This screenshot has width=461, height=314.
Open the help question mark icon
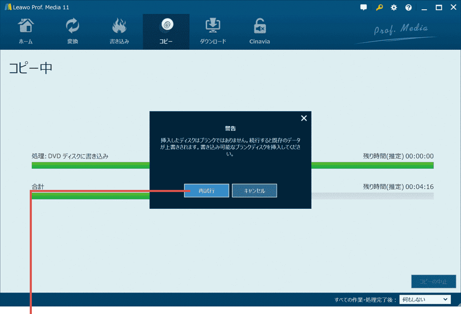click(x=408, y=7)
